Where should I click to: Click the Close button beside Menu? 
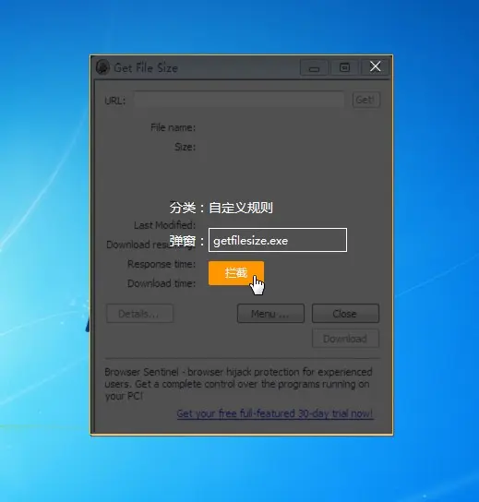click(x=345, y=314)
